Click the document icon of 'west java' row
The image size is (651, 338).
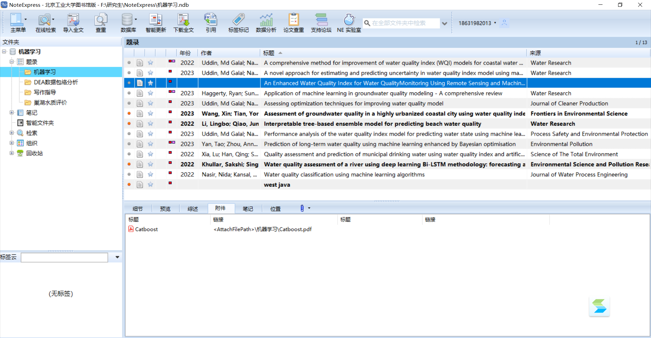140,185
